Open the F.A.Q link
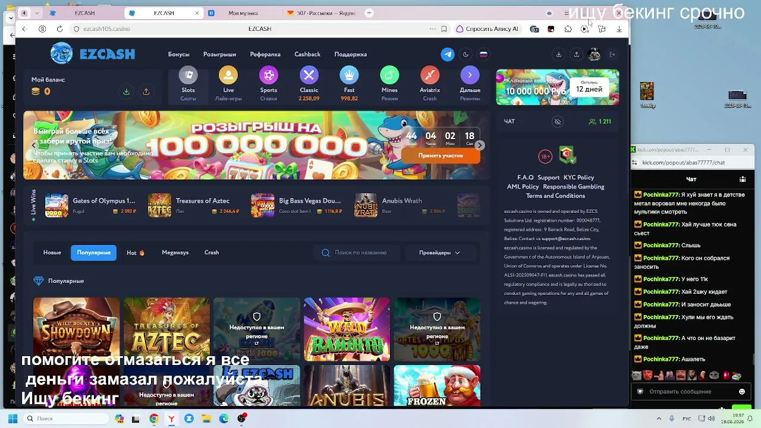The width and height of the screenshot is (761, 428). tap(526, 178)
